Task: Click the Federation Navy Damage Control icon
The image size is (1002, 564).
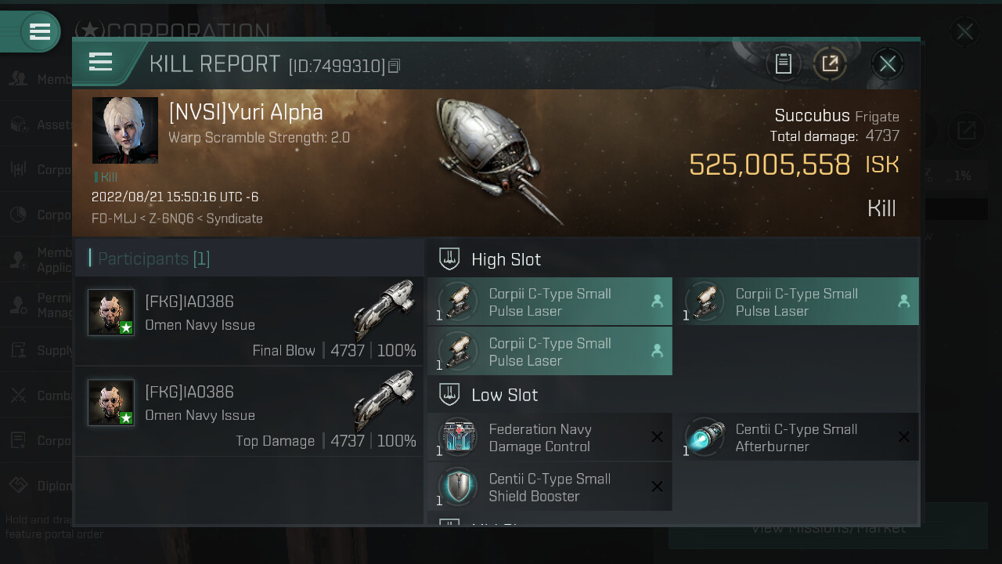Action: tap(458, 437)
